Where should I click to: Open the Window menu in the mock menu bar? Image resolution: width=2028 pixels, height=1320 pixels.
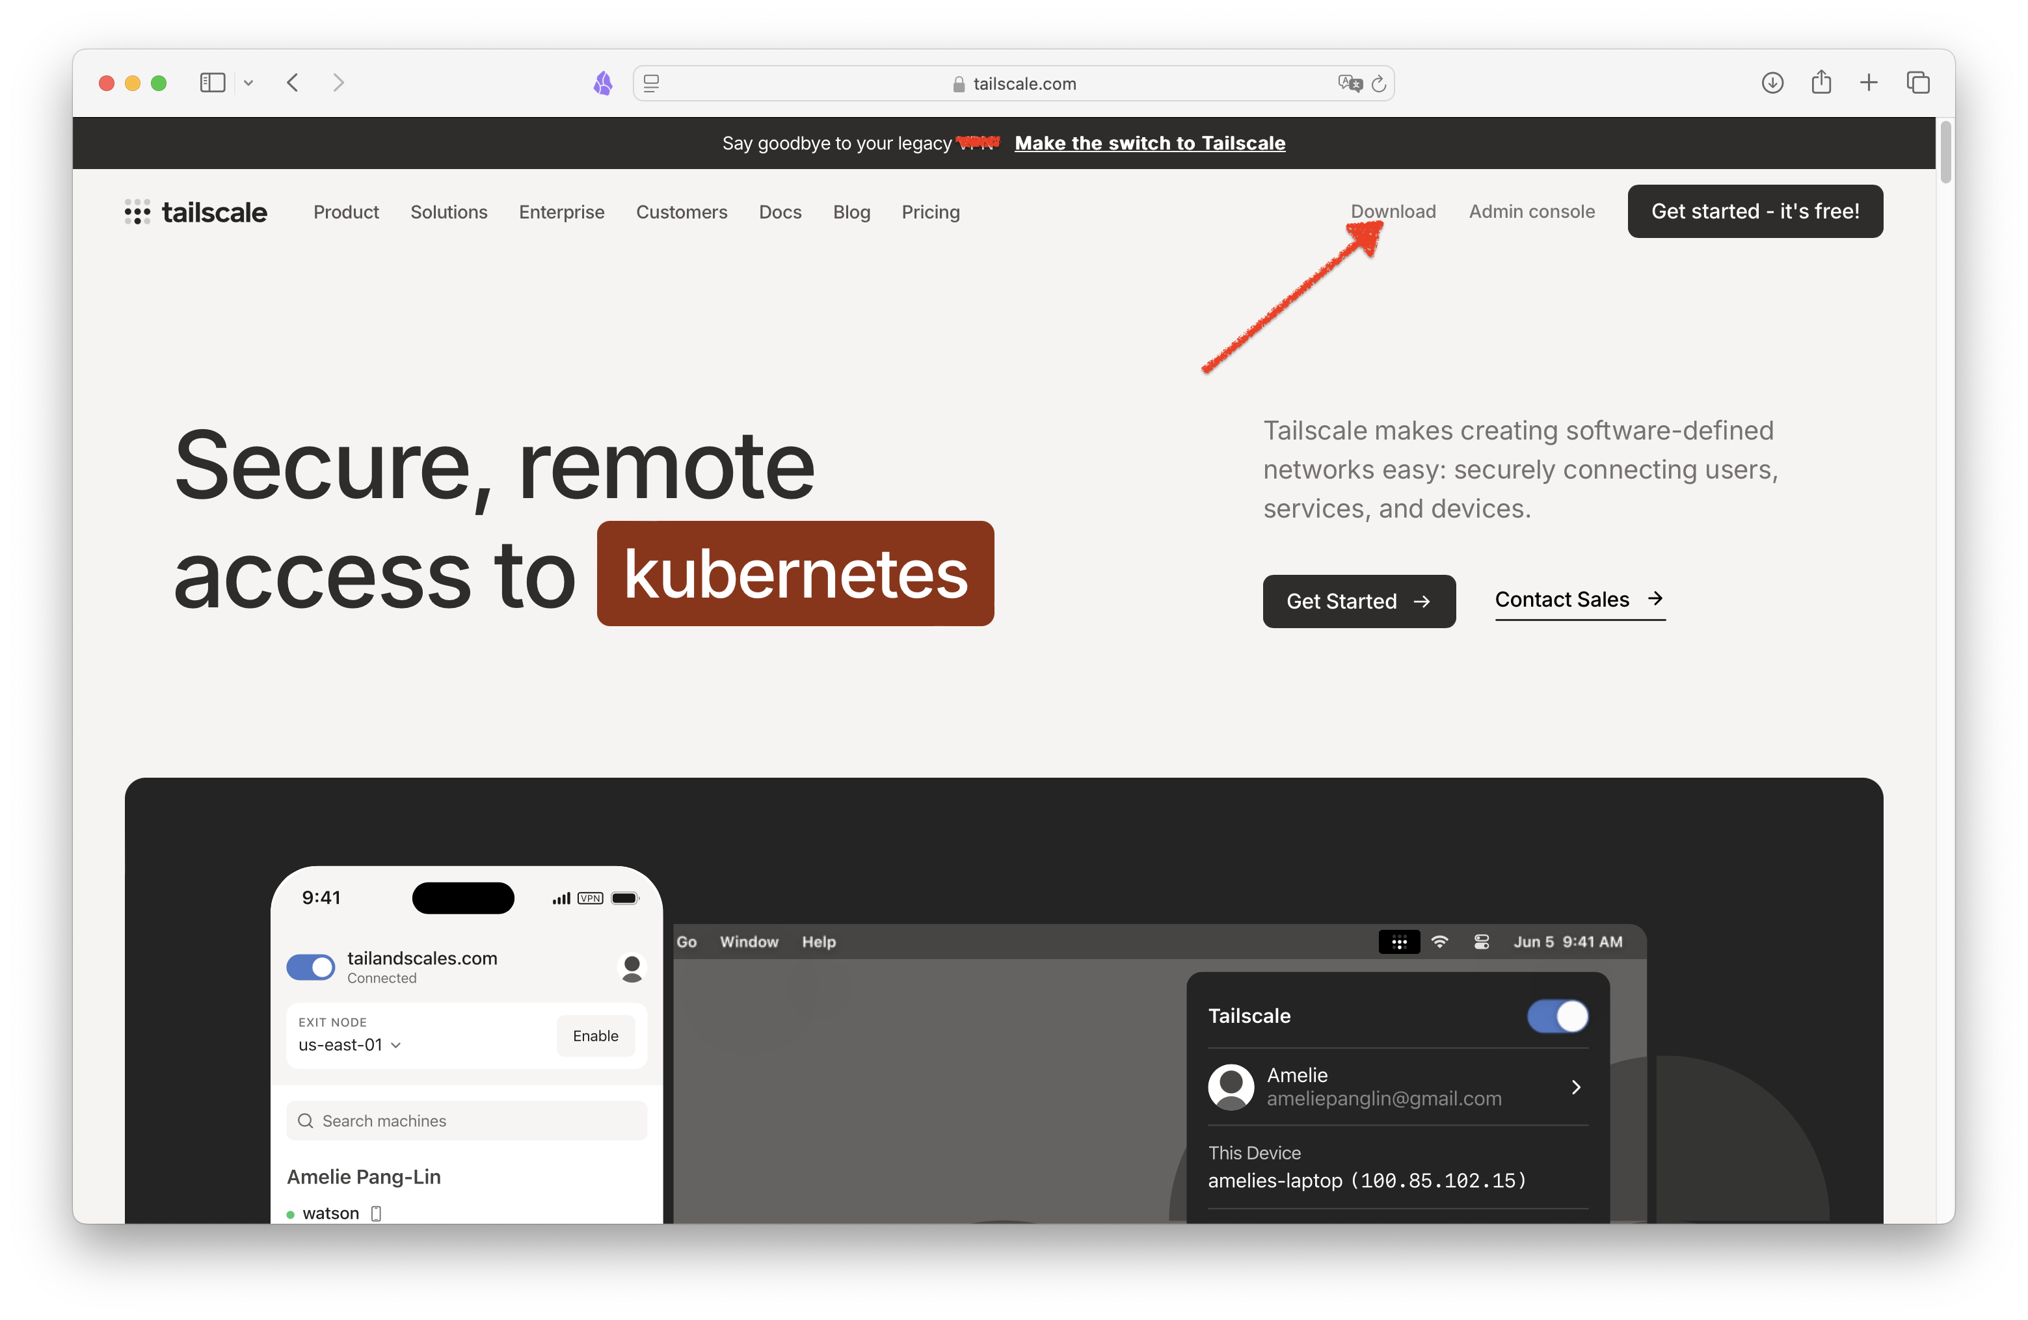tap(749, 942)
